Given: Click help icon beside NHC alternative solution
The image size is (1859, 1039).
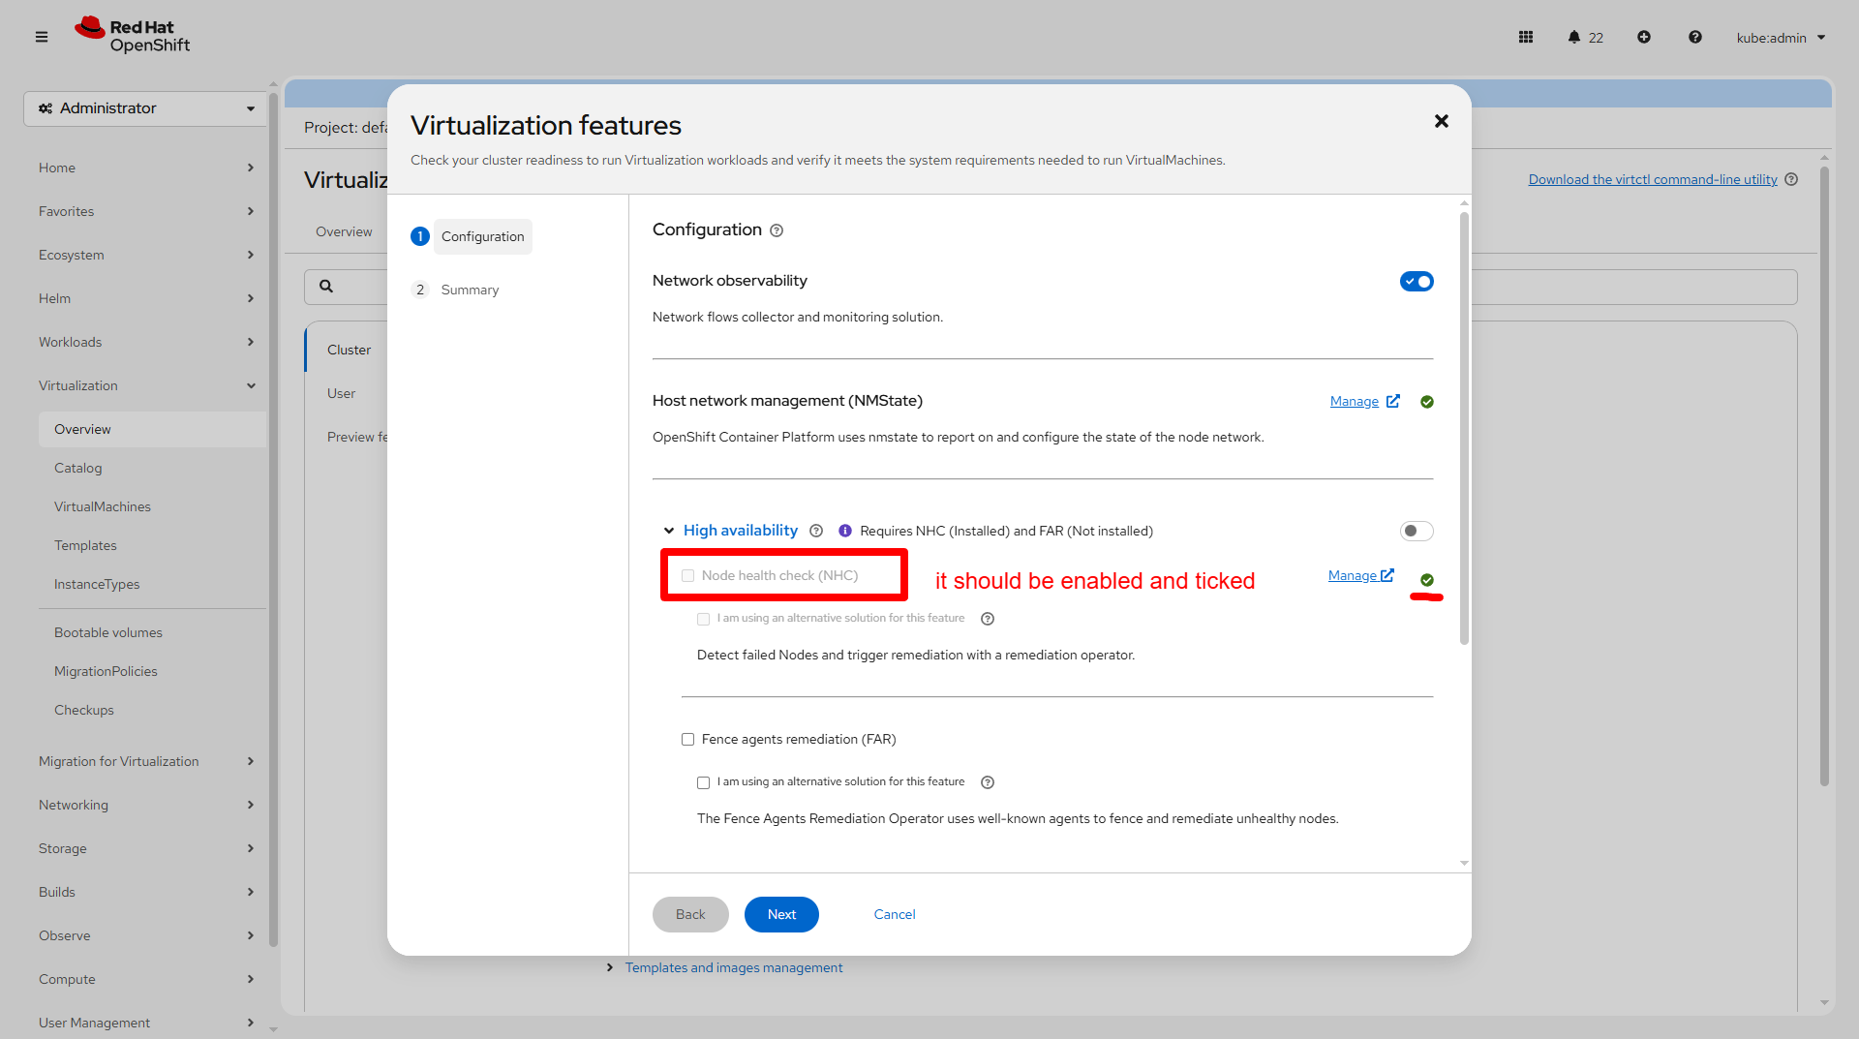Looking at the screenshot, I should point(988,619).
